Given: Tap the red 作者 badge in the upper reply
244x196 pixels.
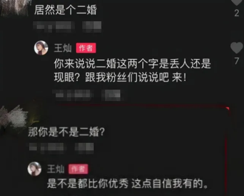Looking at the screenshot, I should [x=86, y=48].
